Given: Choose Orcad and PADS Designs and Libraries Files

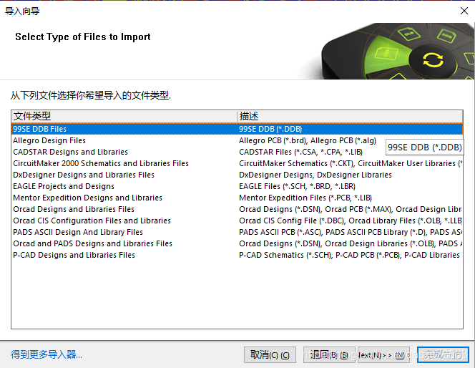Looking at the screenshot, I should (x=92, y=243).
